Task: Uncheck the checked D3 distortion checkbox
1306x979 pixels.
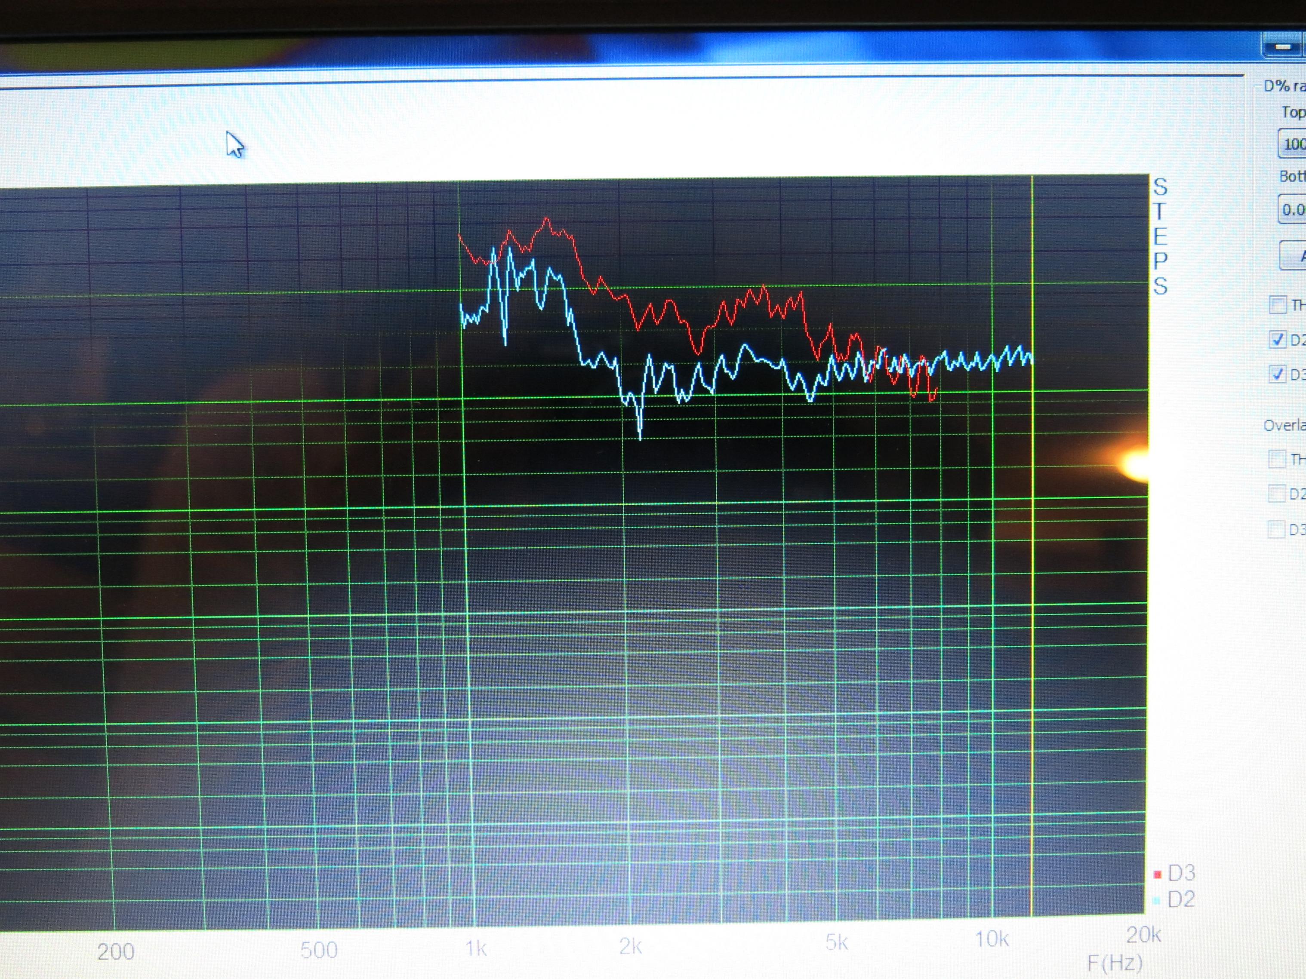Action: [1278, 374]
